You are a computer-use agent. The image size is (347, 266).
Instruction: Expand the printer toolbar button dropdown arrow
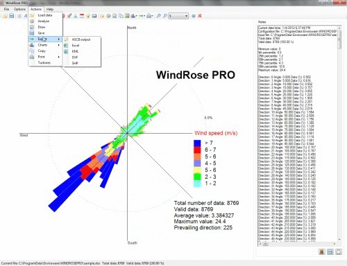pyautogui.click(x=152, y=16)
